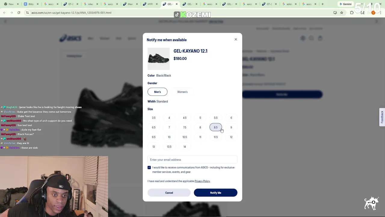
Task: Click the address bar URL
Action: (71, 13)
